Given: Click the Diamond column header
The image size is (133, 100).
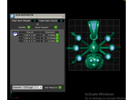Looking at the screenshot, I should 50,32.
